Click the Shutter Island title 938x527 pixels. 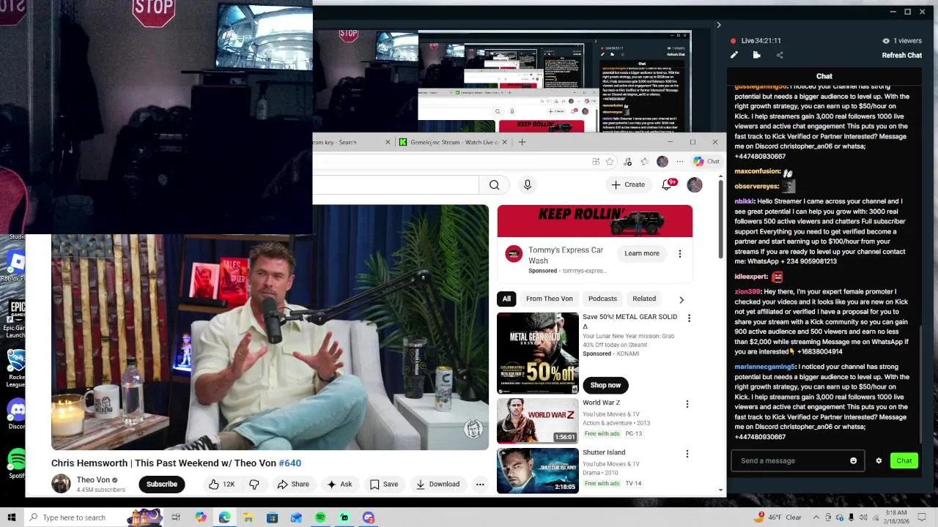tap(604, 452)
